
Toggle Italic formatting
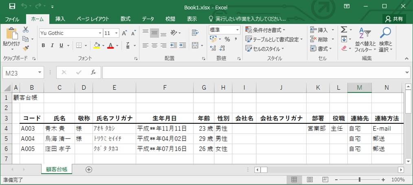(53, 45)
